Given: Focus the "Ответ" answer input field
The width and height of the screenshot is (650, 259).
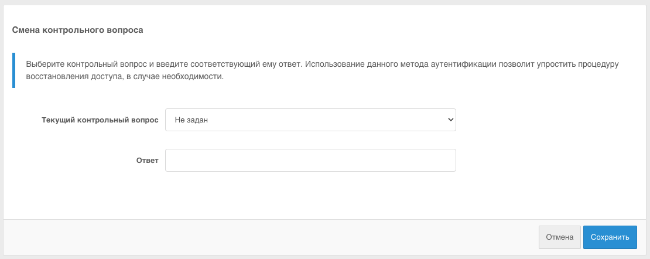Looking at the screenshot, I should [310, 160].
